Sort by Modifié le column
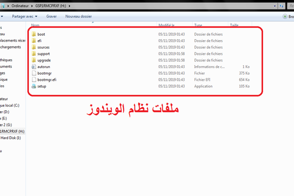Viewport: 294px width, 196px height. [x=168, y=24]
